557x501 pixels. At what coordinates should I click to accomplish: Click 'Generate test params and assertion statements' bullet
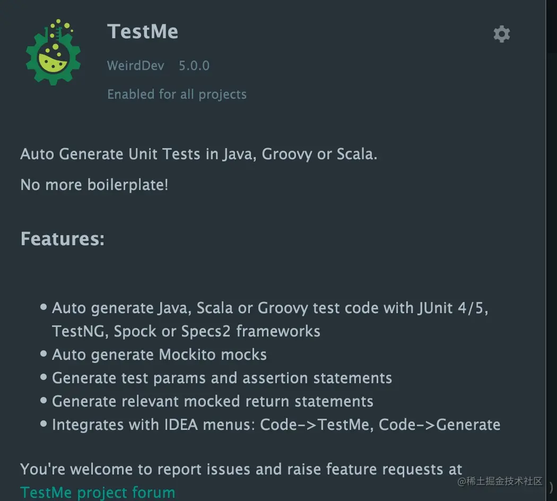click(222, 378)
